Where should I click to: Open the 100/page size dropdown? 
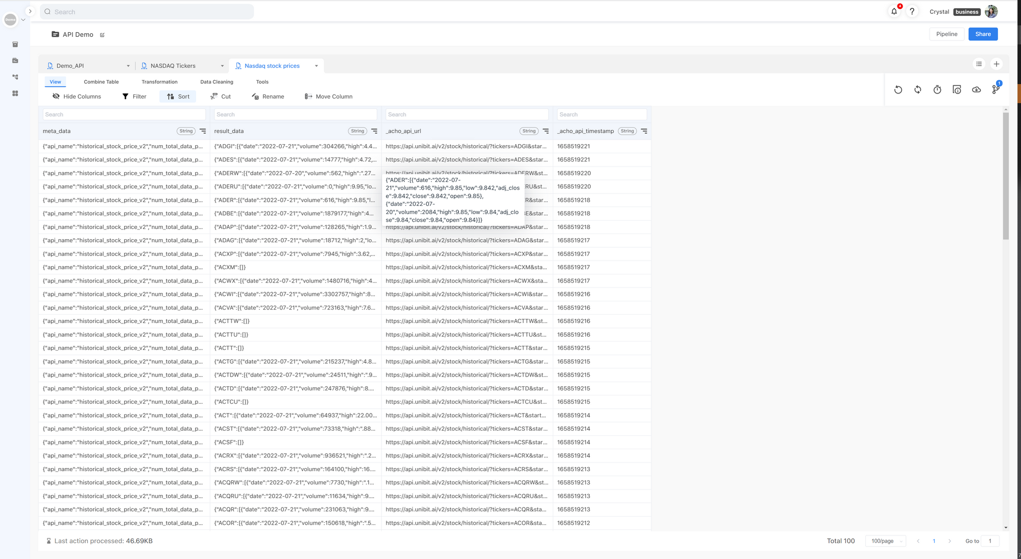coord(885,541)
